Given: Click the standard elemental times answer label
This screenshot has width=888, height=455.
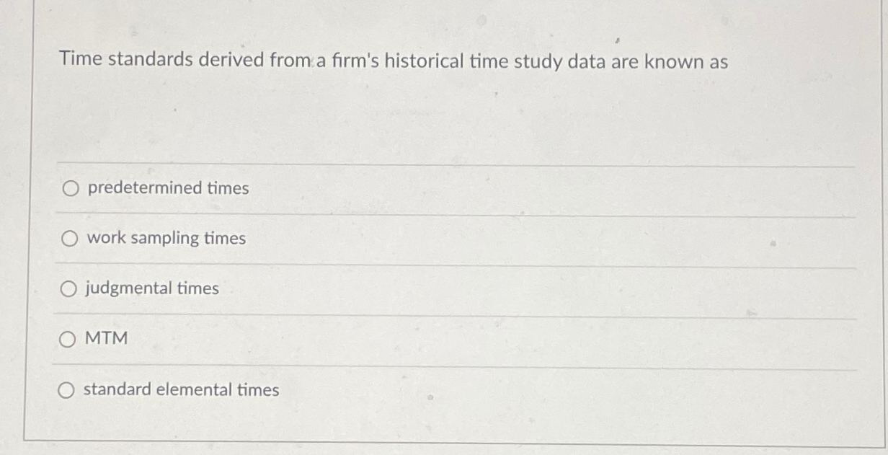Looking at the screenshot, I should 182,390.
